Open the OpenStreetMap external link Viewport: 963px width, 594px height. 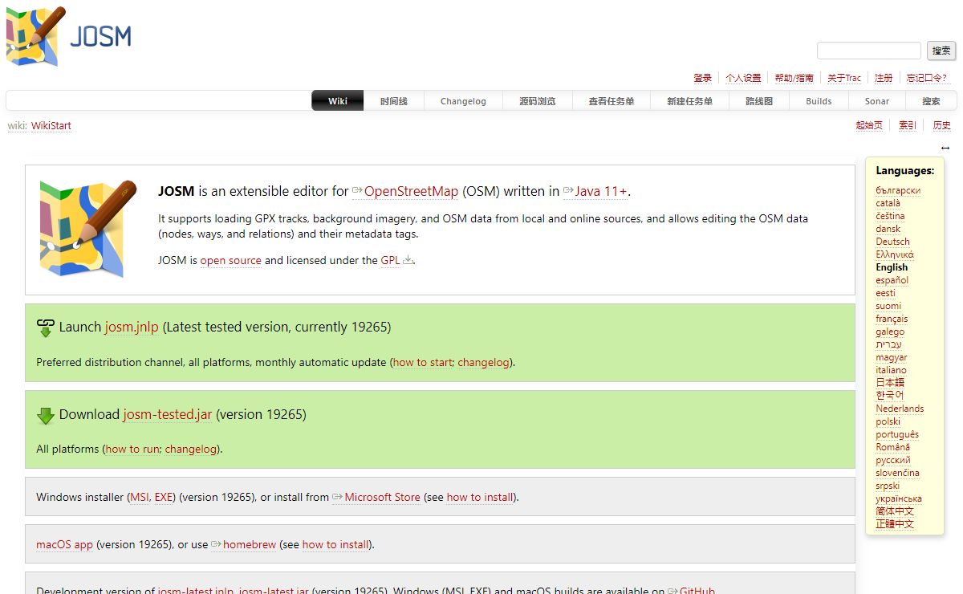pyautogui.click(x=405, y=191)
